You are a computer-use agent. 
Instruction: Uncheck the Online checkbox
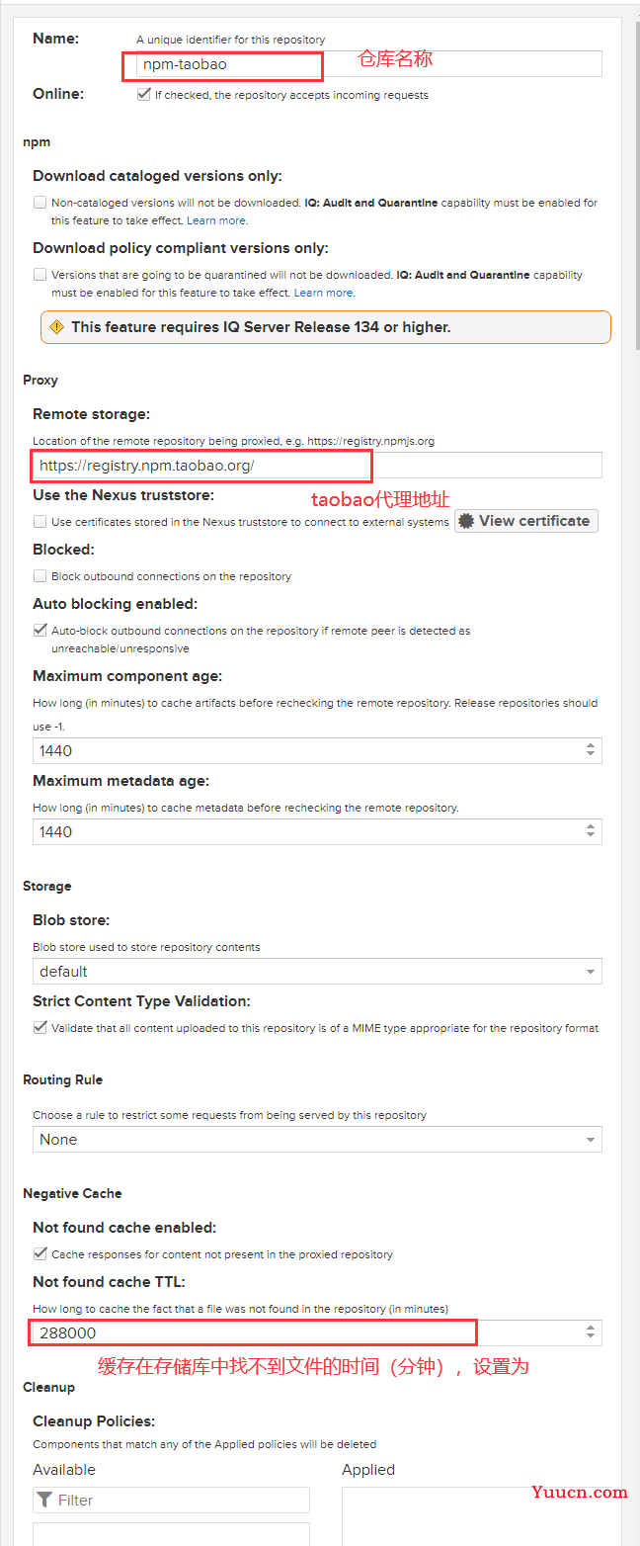pos(144,95)
